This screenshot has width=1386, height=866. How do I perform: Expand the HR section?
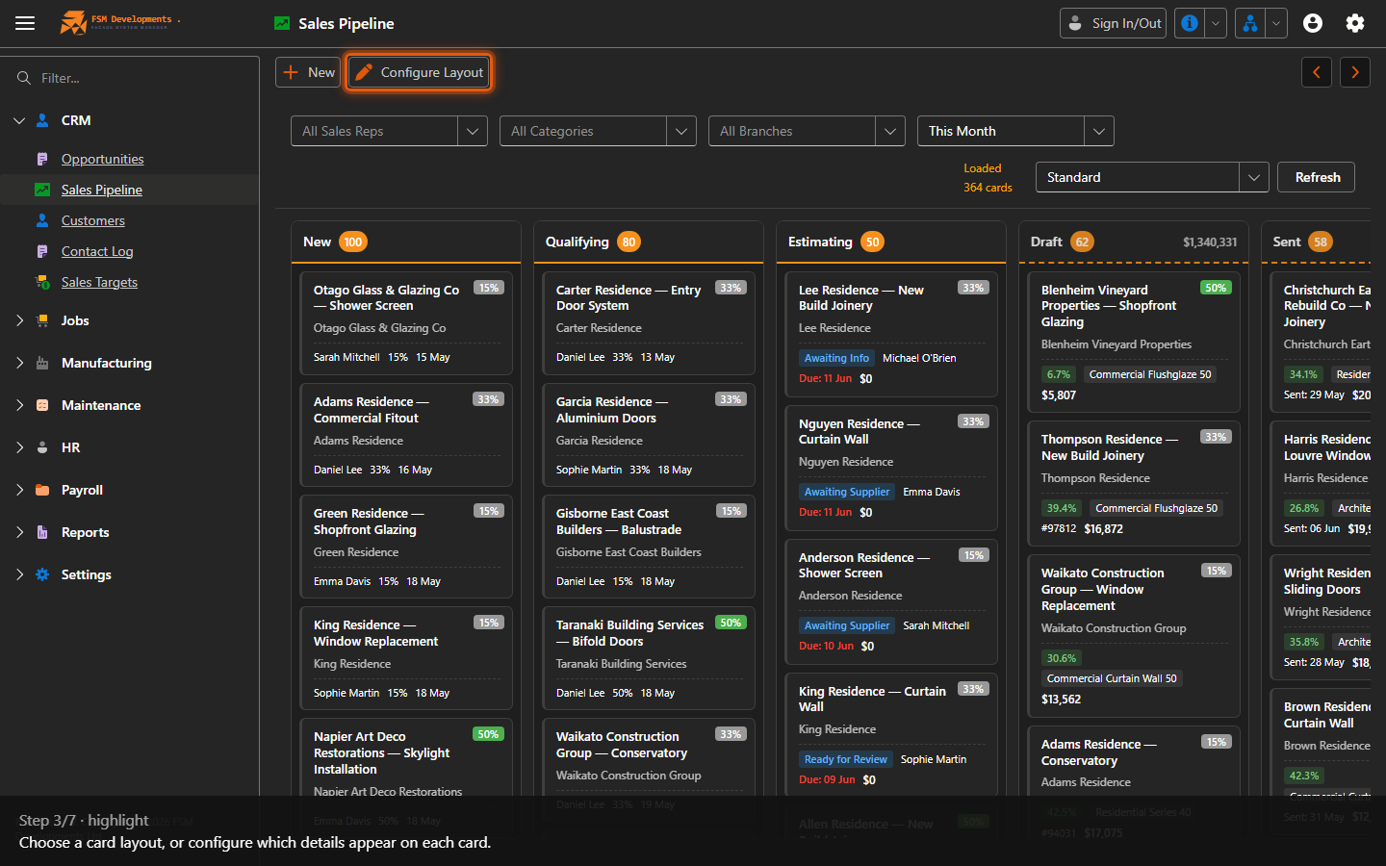[x=19, y=447]
